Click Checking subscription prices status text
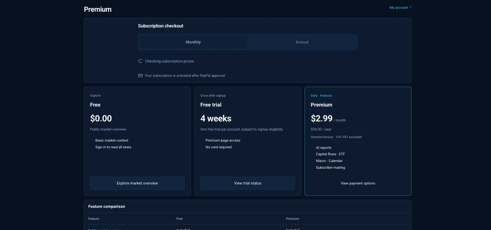 click(x=170, y=61)
